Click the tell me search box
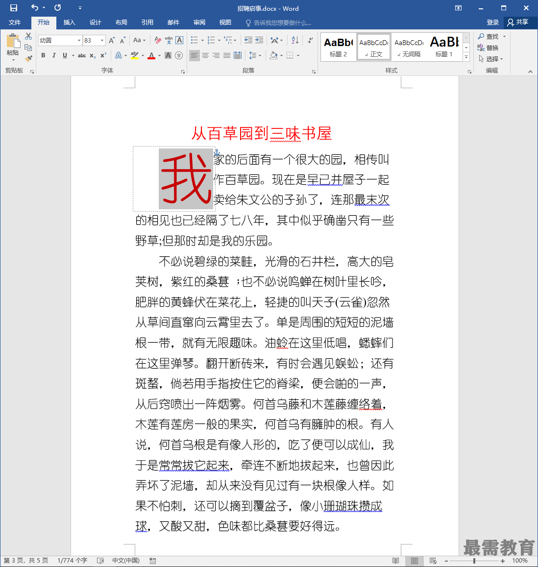 click(x=278, y=23)
